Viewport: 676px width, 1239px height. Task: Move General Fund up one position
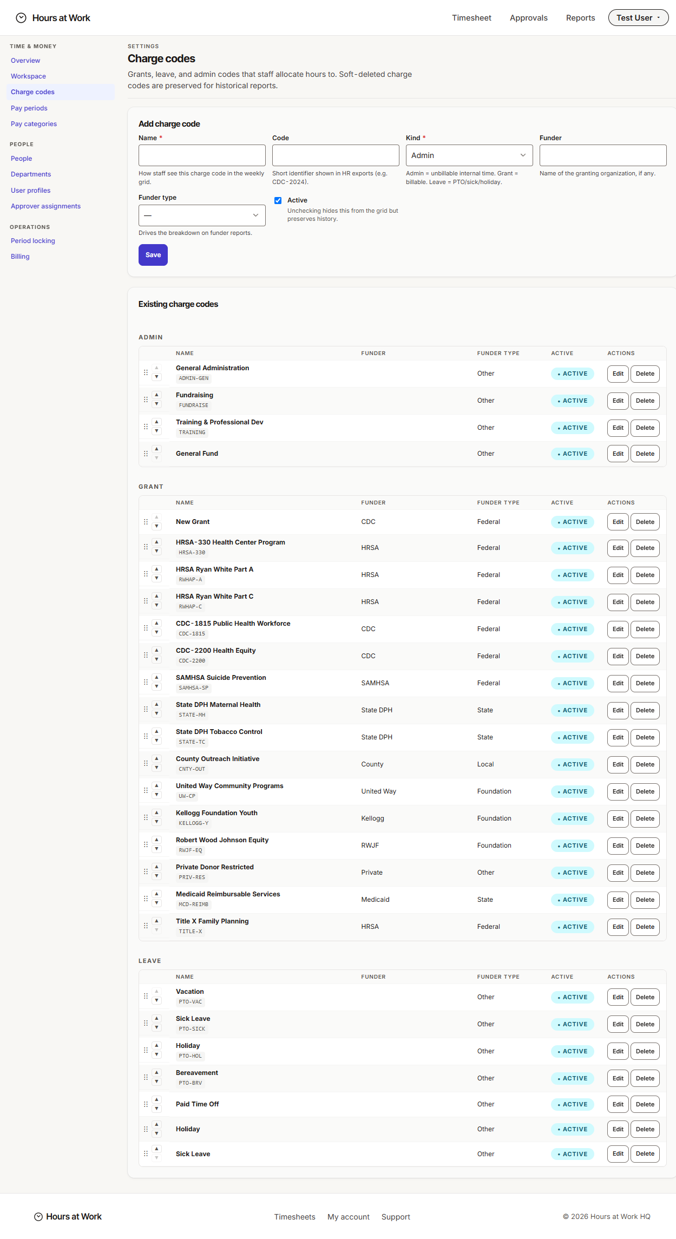click(156, 449)
